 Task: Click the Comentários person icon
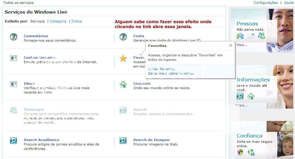pos(14,37)
